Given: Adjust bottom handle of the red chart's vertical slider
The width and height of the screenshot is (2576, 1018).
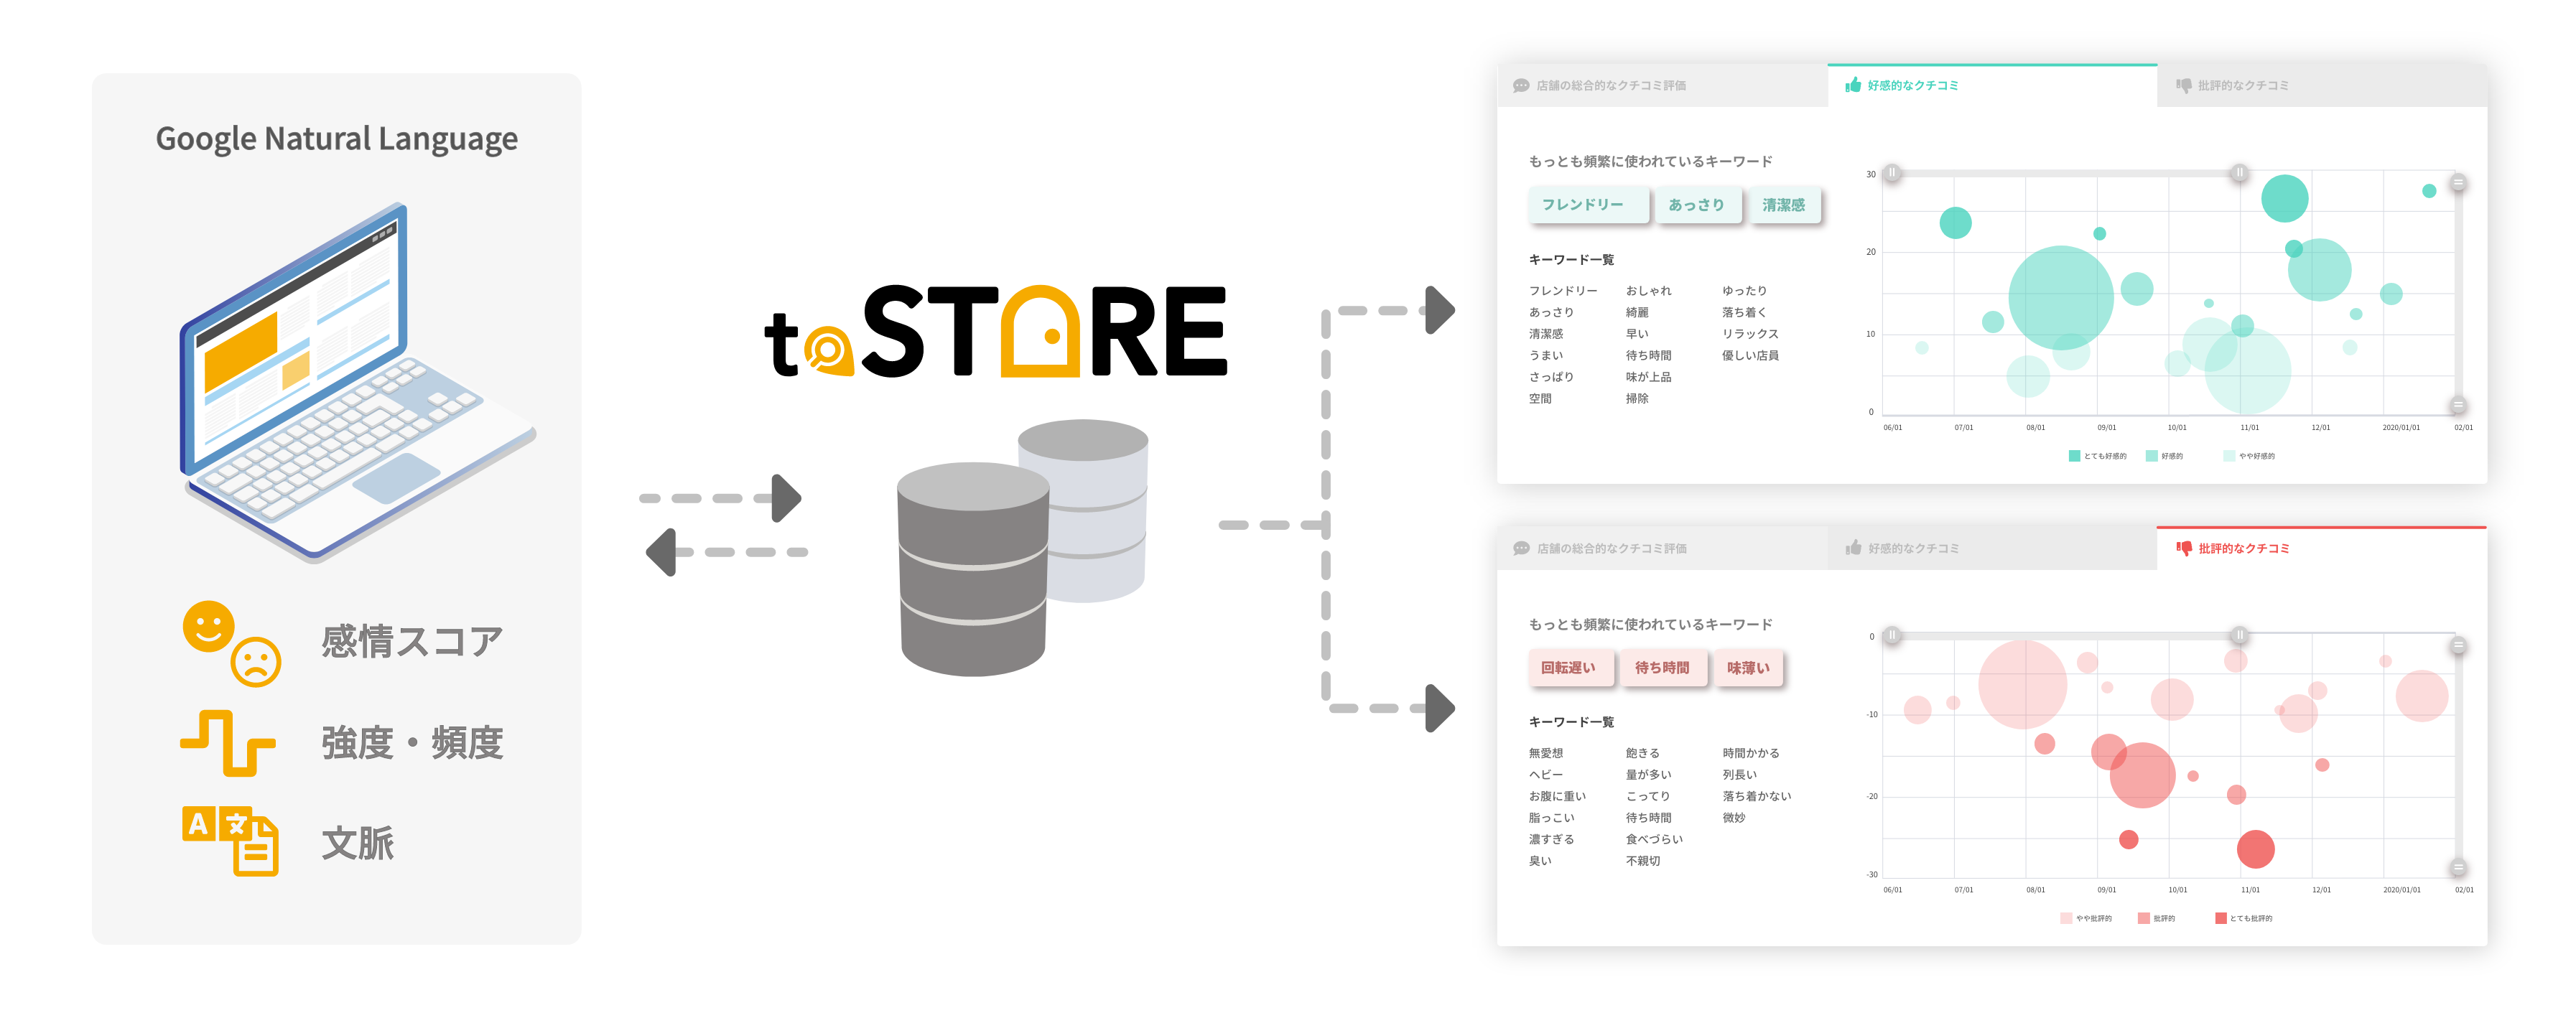Looking at the screenshot, I should click(x=2458, y=868).
